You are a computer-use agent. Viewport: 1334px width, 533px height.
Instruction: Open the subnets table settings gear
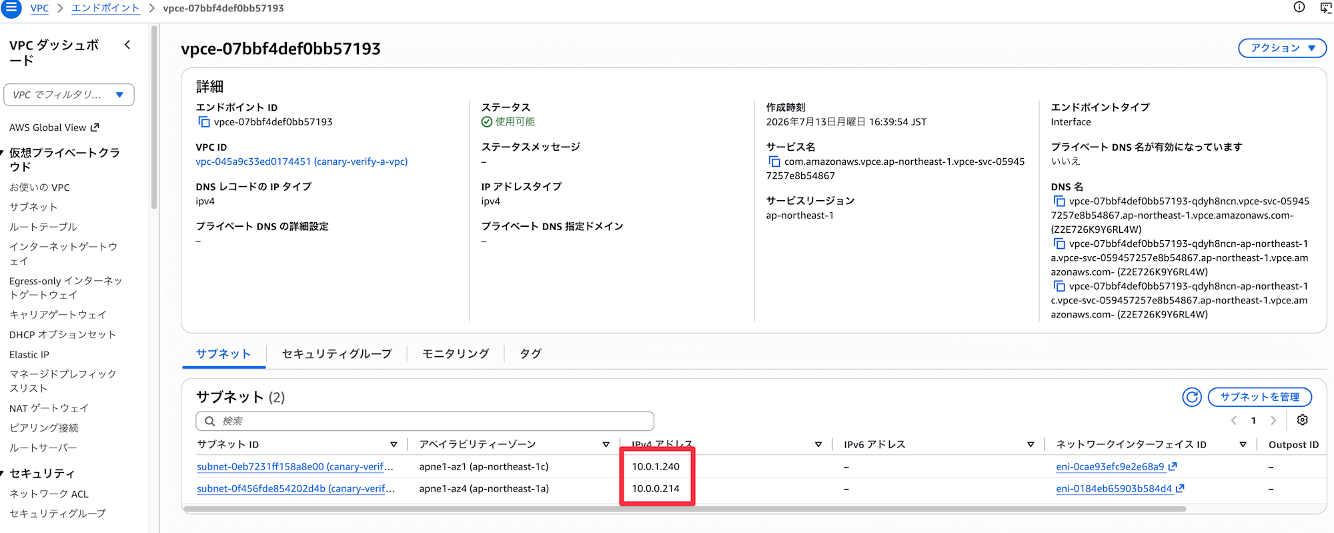coord(1302,420)
